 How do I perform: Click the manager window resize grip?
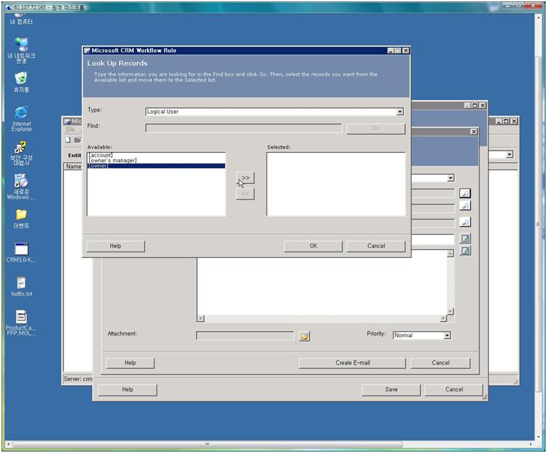516,381
